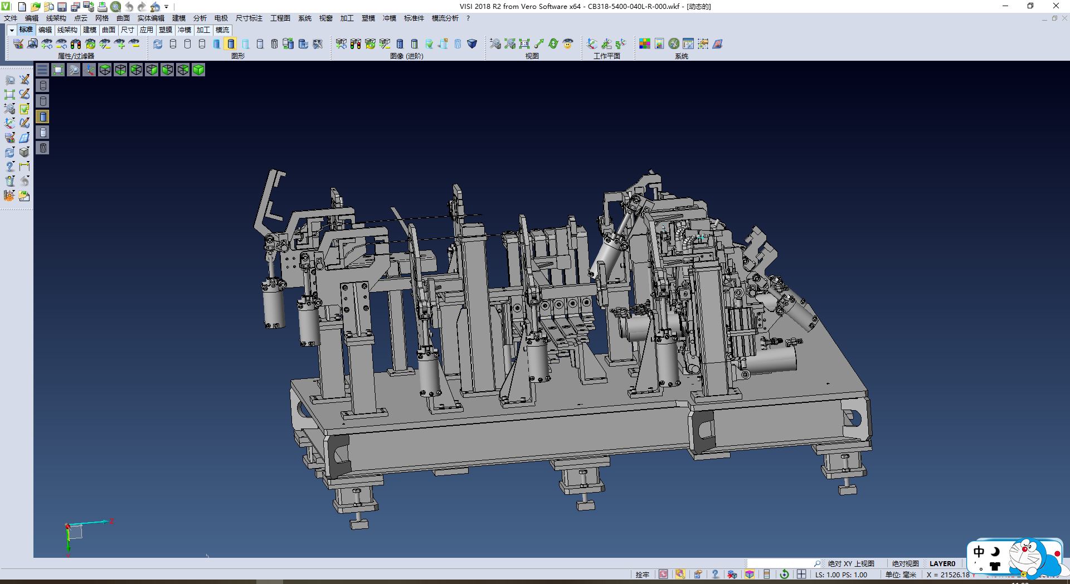This screenshot has width=1070, height=584.
Task: Expand the quick access toolbar customize arrow
Action: [x=166, y=7]
